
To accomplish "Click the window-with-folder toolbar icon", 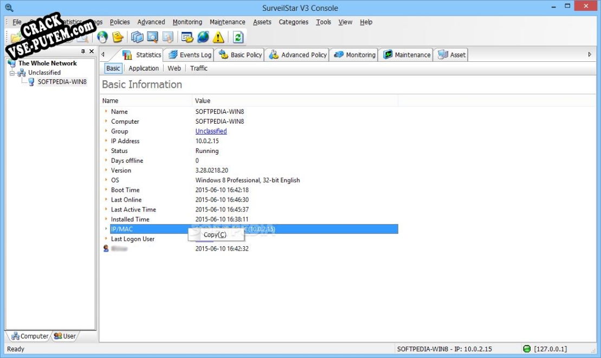I will tap(187, 37).
